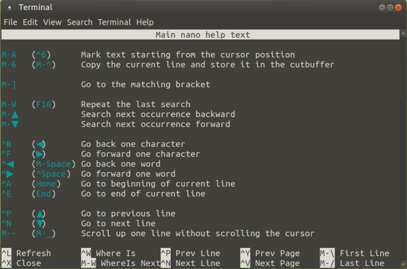This screenshot has width=407, height=269.
Task: Open the Search menu
Action: click(x=80, y=22)
